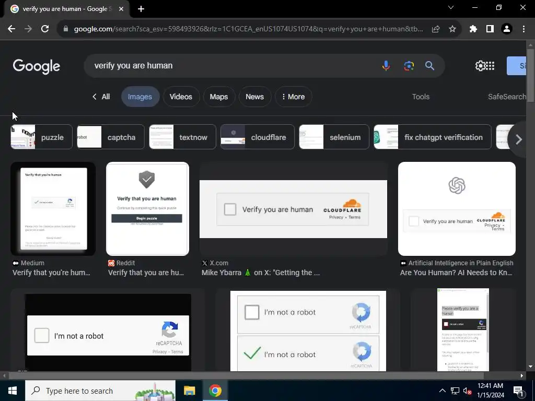The height and width of the screenshot is (401, 535).
Task: Open the black-background reCAPTCHA image
Action: point(108,330)
